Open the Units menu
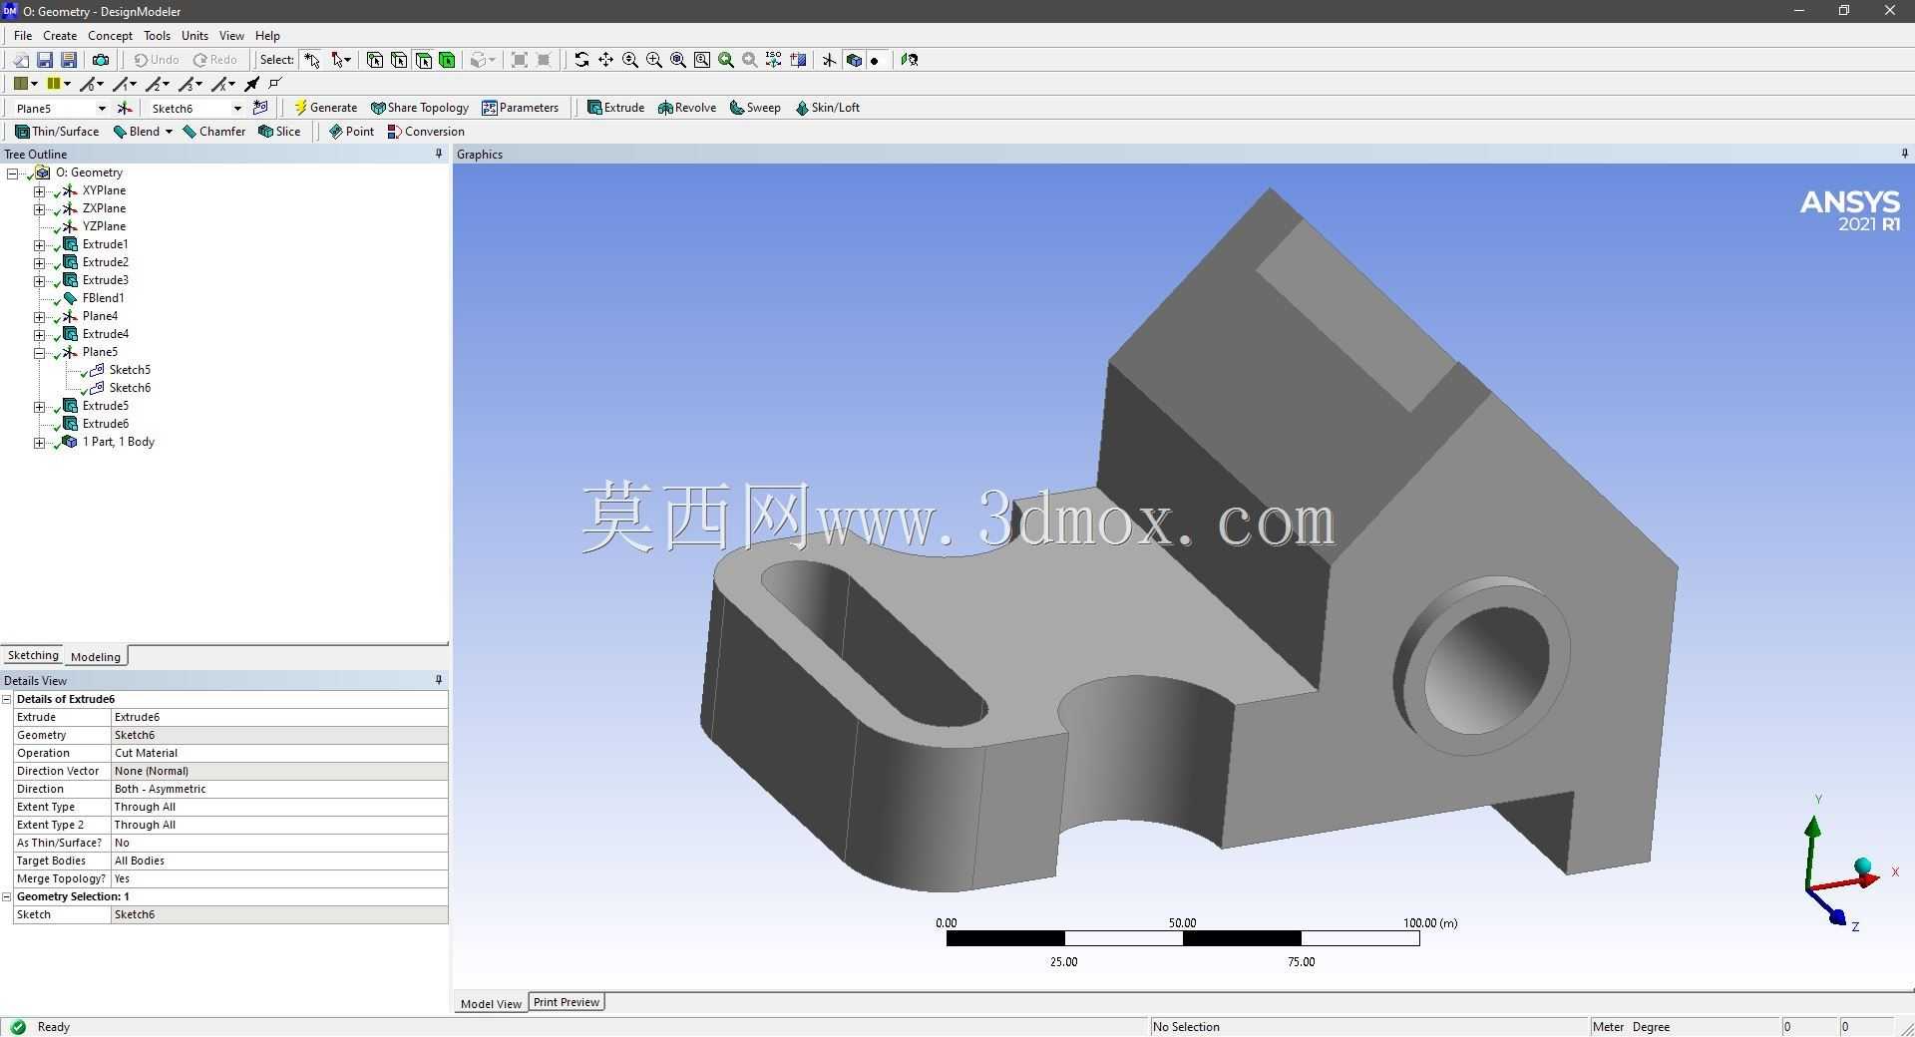The image size is (1915, 1037). [194, 35]
